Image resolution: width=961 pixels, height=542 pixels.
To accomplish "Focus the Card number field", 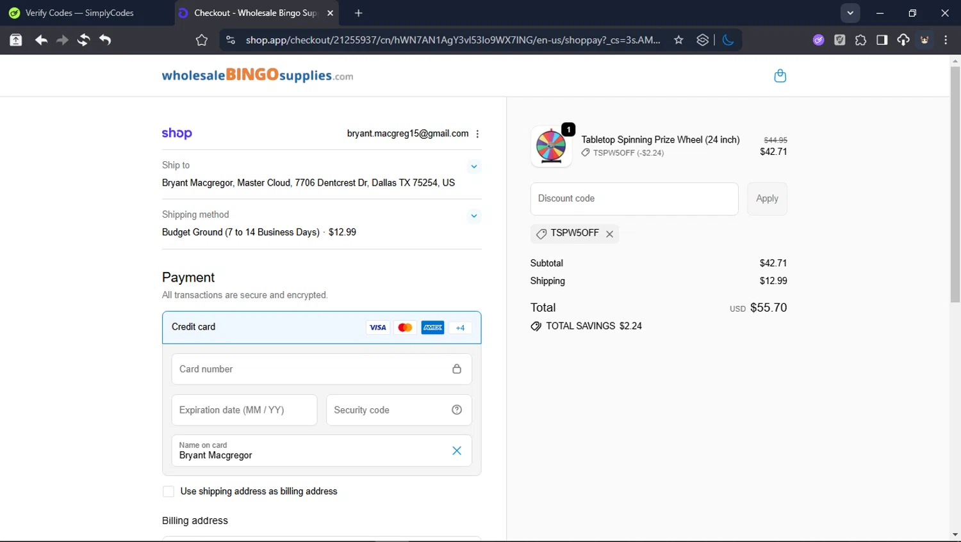I will [322, 369].
